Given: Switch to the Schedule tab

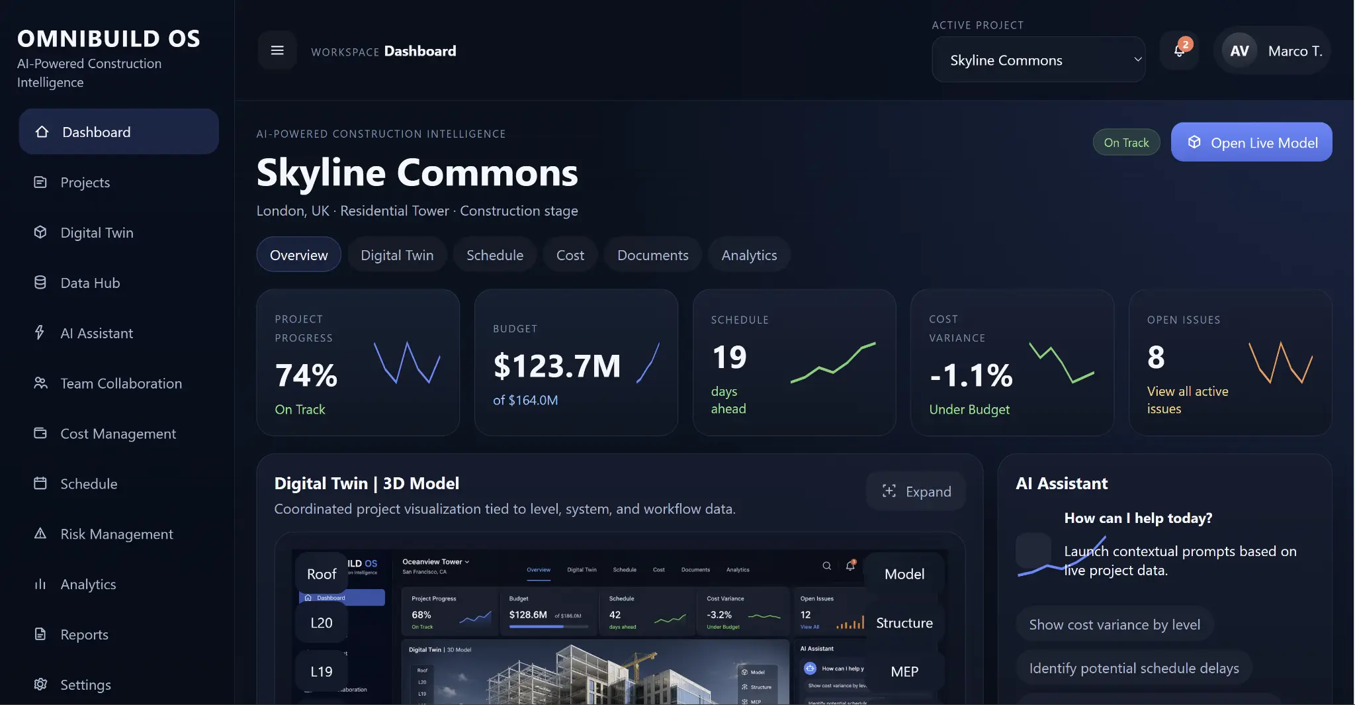Looking at the screenshot, I should tap(494, 254).
